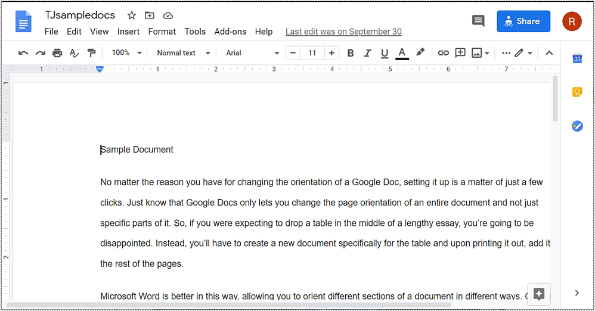Open comment history icon

(x=478, y=21)
